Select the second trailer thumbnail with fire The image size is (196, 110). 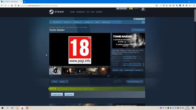coord(67,71)
